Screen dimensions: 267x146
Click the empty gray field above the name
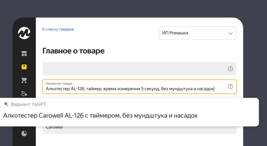(x=139, y=69)
